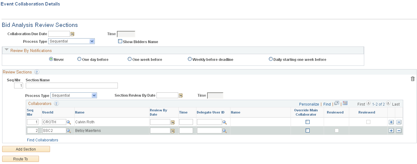Toggle Reviewed checkbox in Calvin Roth row

pyautogui.click(x=368, y=122)
